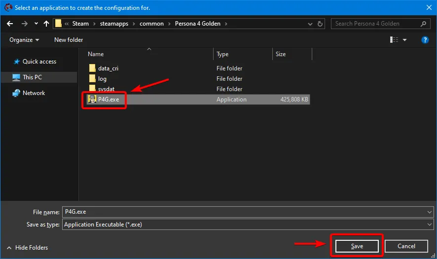The image size is (437, 259).
Task: Select the Steam breadcrumb segment
Action: (80, 24)
